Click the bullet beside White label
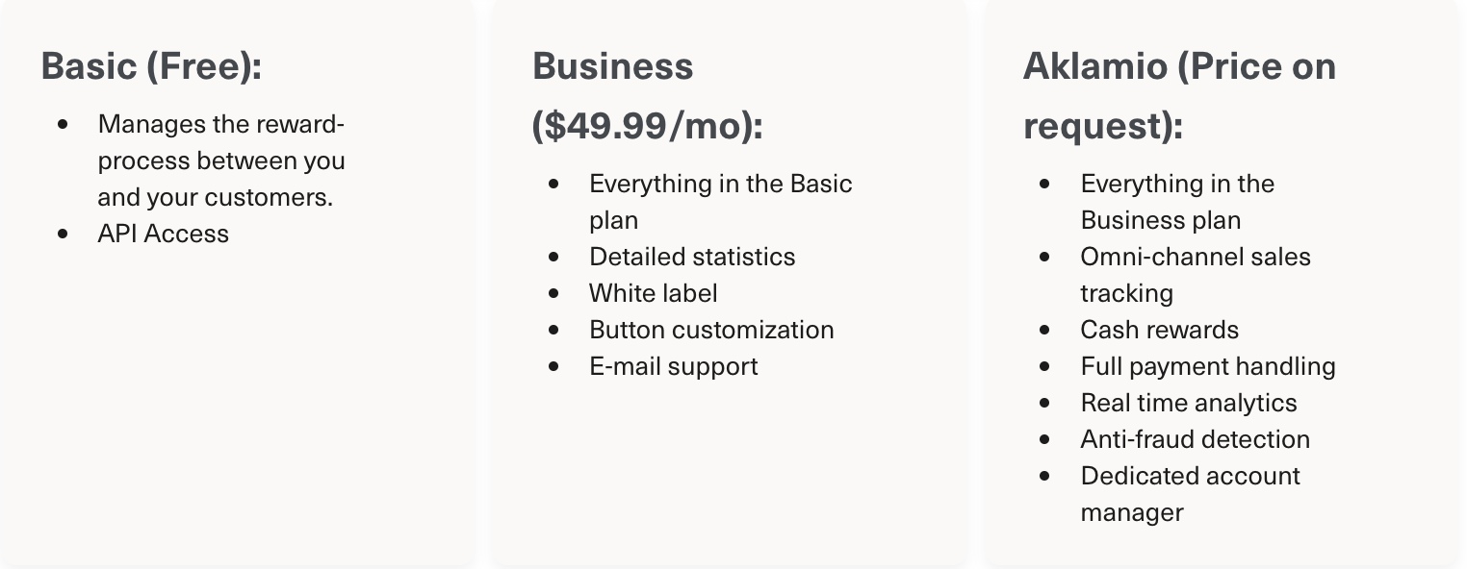Viewport: 1467px width, 569px height. click(553, 293)
